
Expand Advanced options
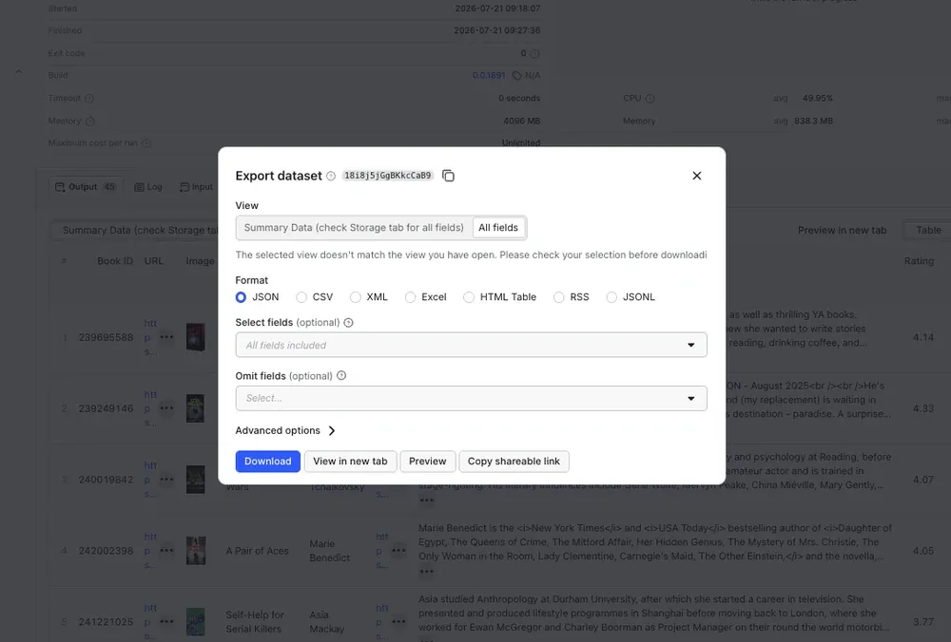click(x=285, y=430)
